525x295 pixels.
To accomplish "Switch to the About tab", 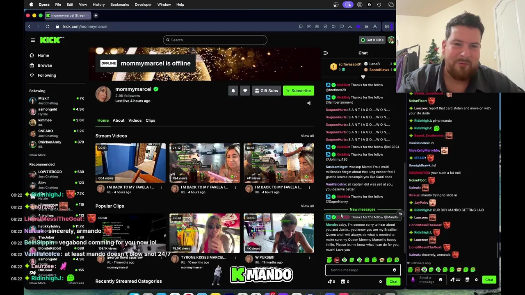I will 119,120.
